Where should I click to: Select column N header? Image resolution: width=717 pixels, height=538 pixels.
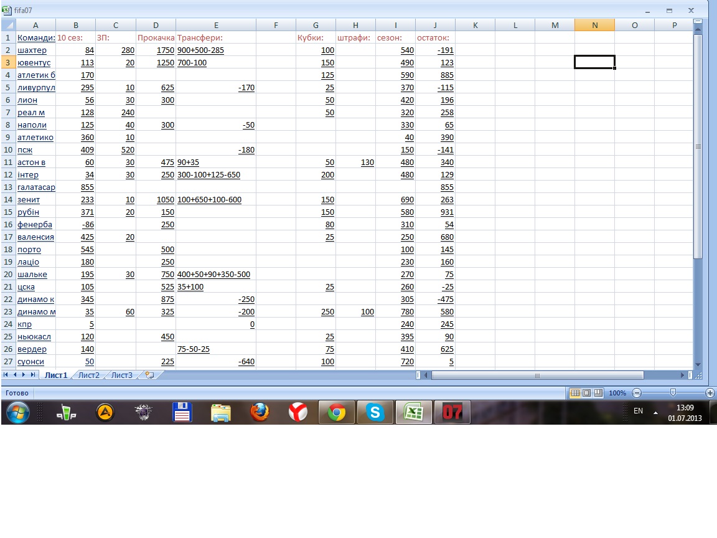click(594, 25)
